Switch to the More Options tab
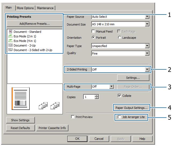 pyautogui.click(x=25, y=8)
